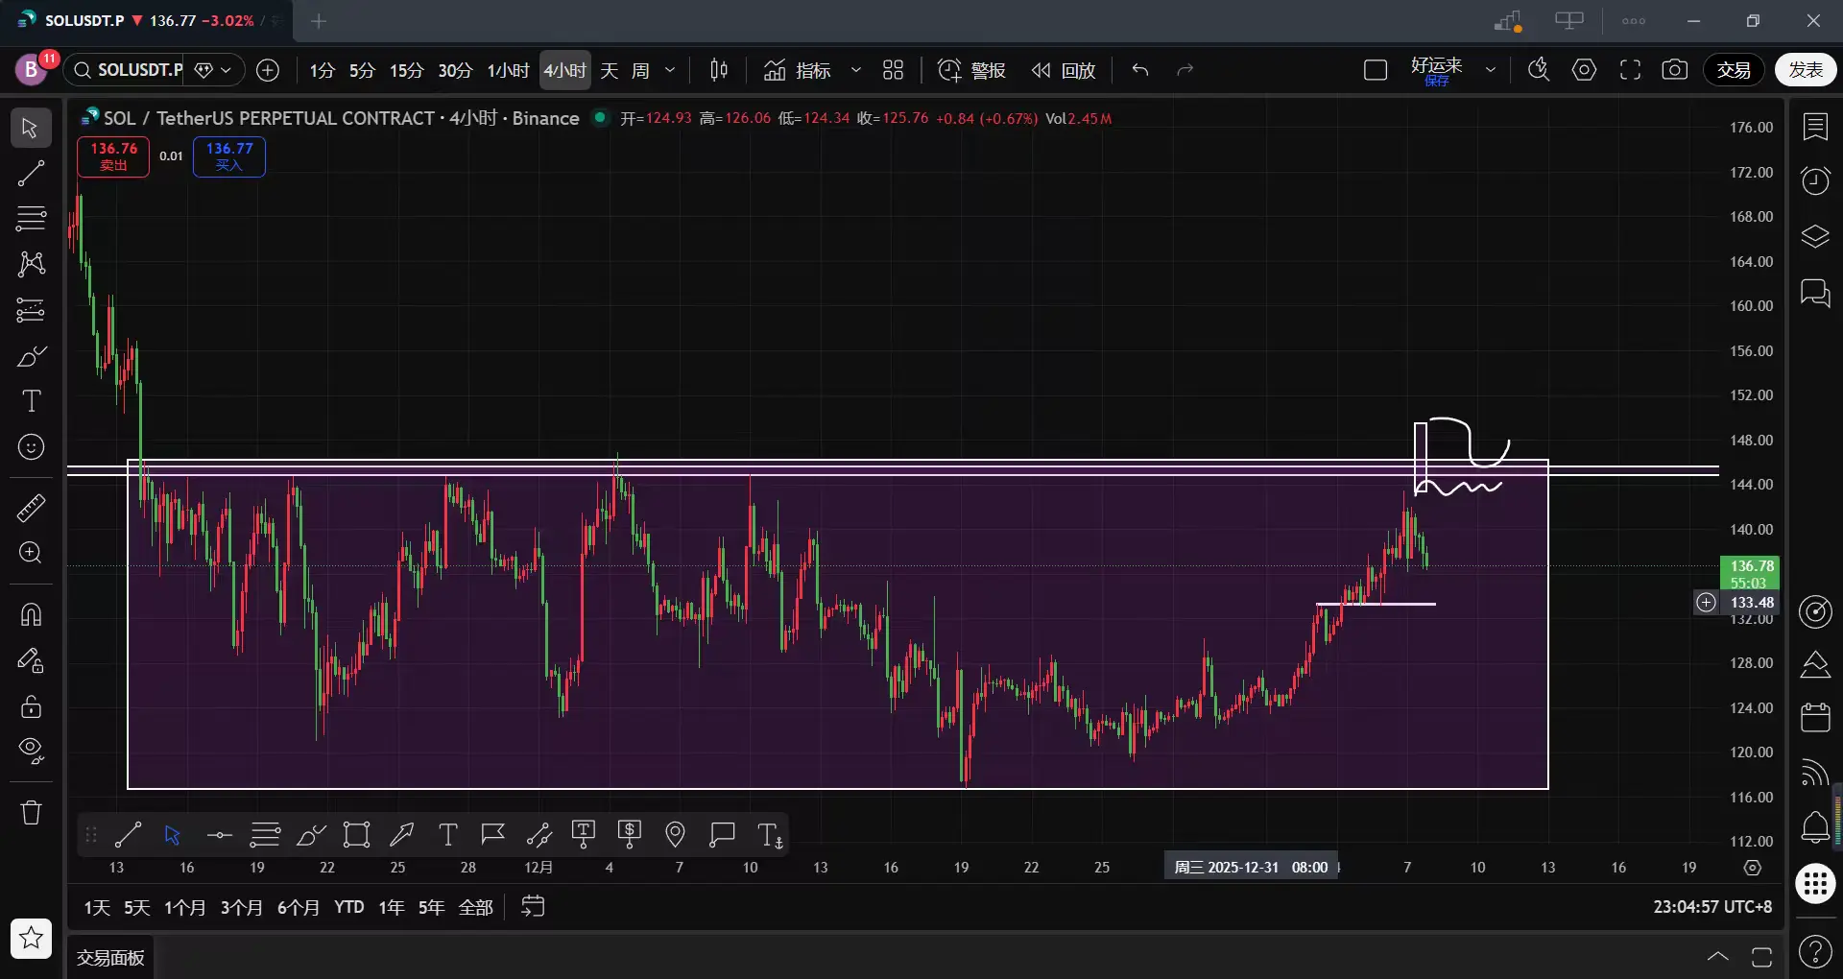1843x979 pixels.
Task: Activate the zoom-in magnifier tool
Action: pos(31,553)
